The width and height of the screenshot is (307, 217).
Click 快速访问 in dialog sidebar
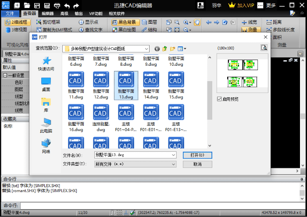(x=46, y=64)
